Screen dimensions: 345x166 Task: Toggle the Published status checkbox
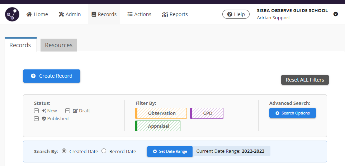click(x=37, y=119)
